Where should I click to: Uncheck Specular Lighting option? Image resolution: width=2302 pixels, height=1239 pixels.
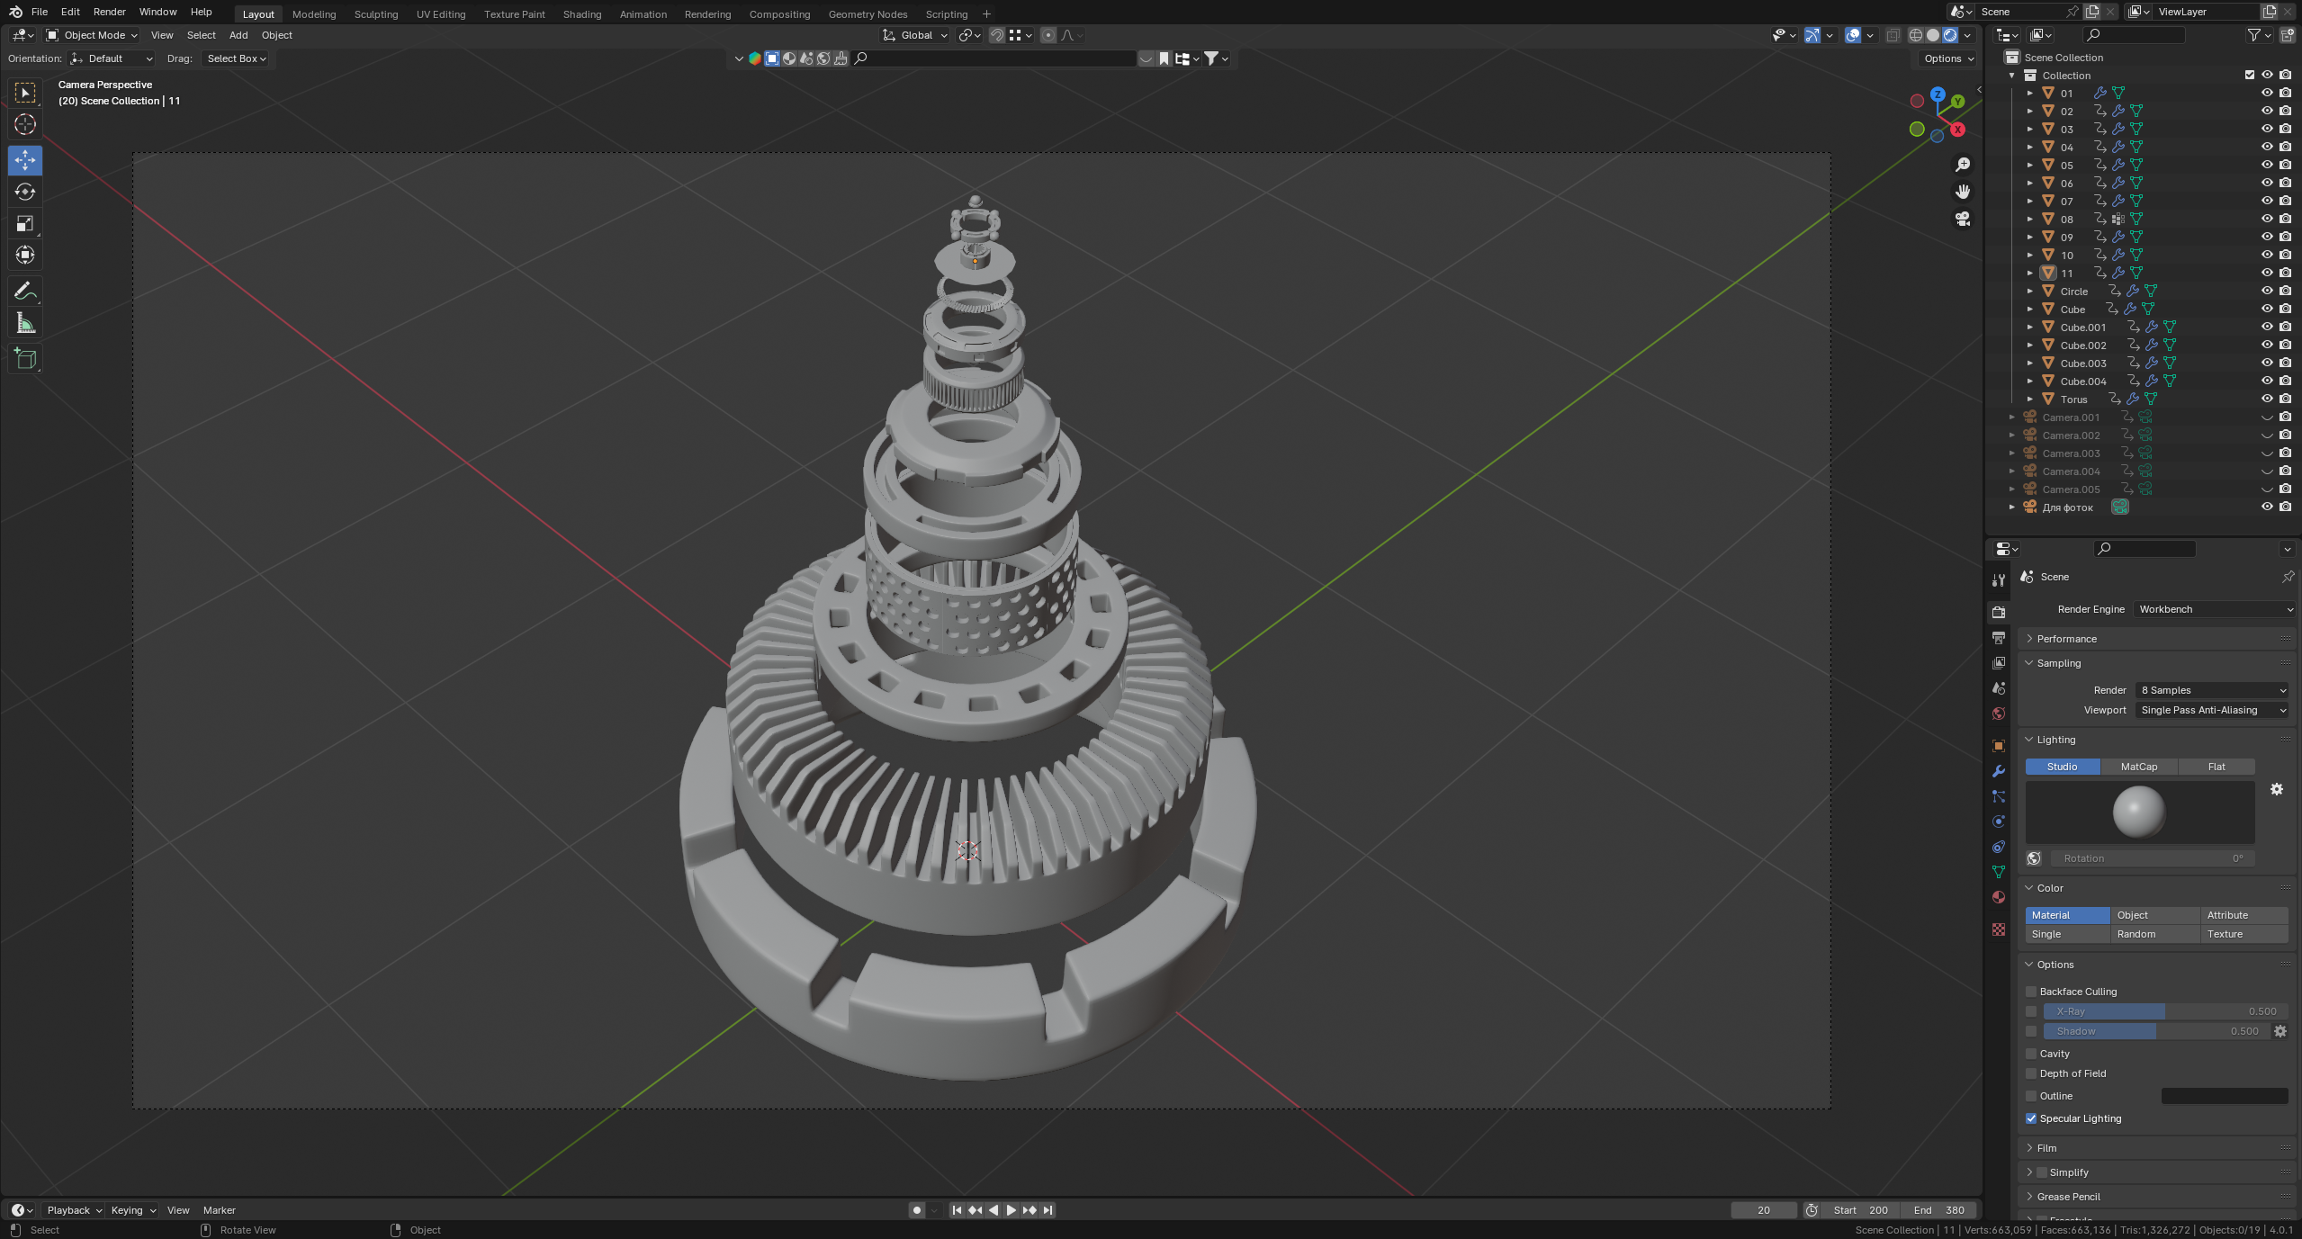pos(2031,1118)
